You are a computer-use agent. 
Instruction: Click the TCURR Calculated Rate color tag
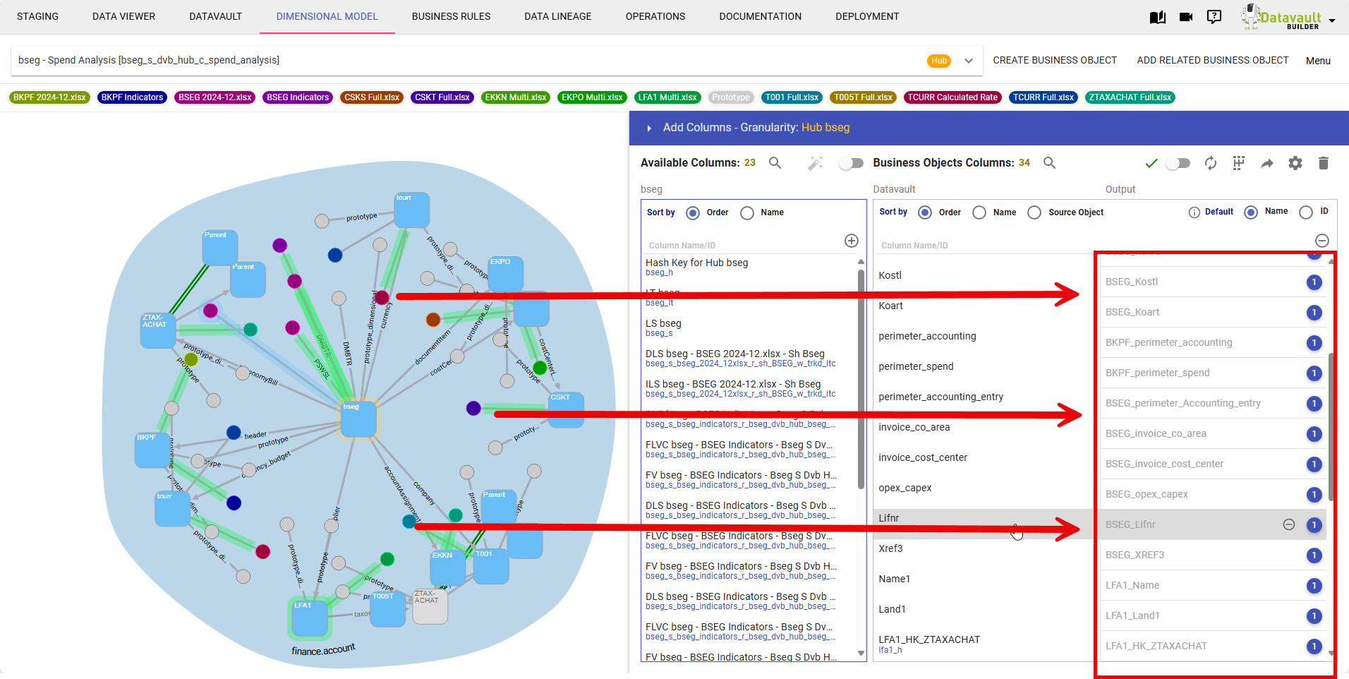[952, 97]
